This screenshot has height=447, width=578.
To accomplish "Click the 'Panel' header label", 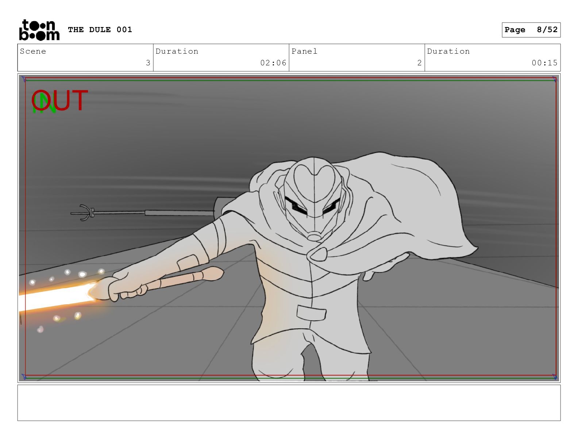I will click(304, 51).
